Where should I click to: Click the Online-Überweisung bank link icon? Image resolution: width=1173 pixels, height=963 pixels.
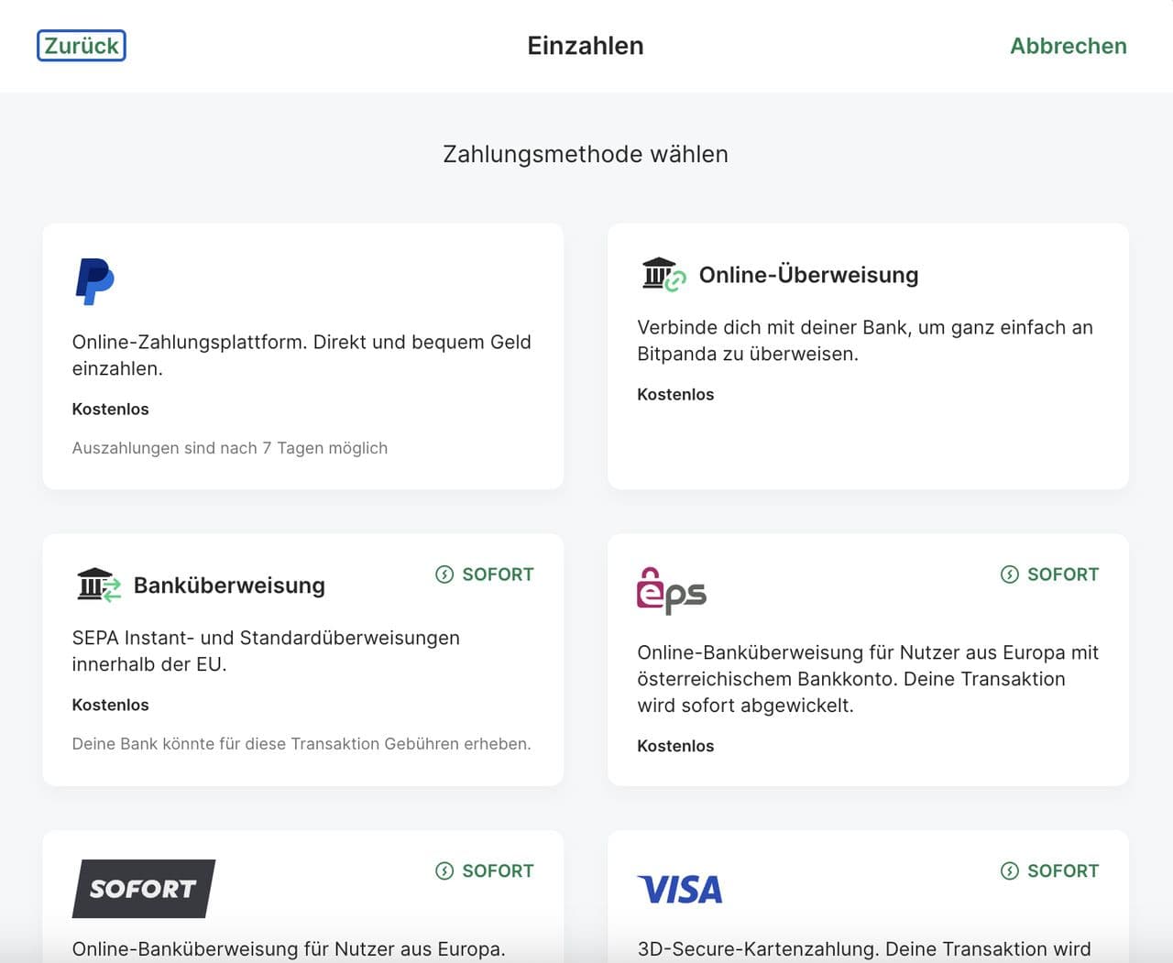coord(663,274)
